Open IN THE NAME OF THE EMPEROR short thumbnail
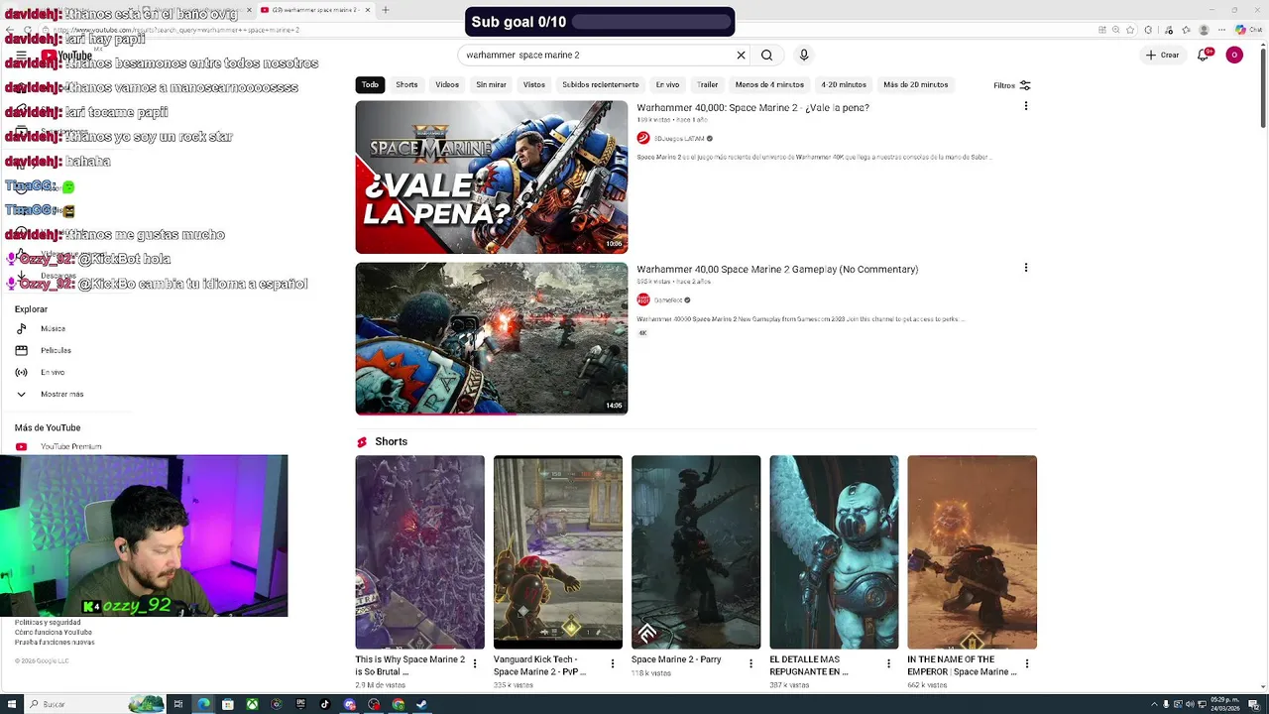This screenshot has height=714, width=1269. [972, 552]
